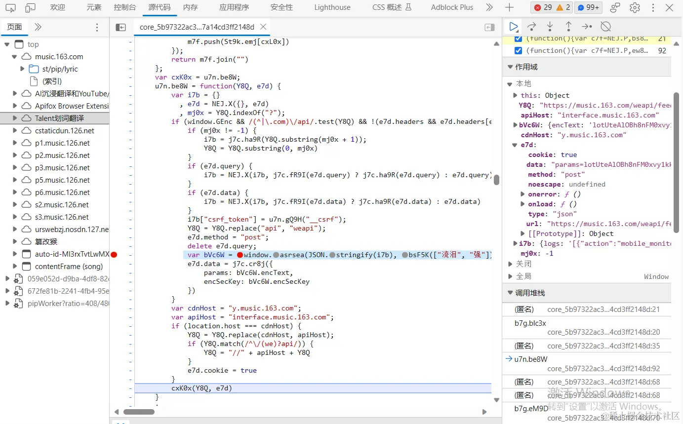Expand the 全局 scope group
This screenshot has width=683, height=424.
510,276
